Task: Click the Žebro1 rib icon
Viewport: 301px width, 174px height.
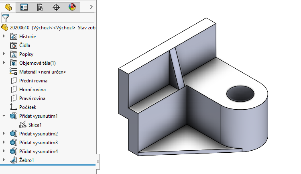Action: [13, 160]
